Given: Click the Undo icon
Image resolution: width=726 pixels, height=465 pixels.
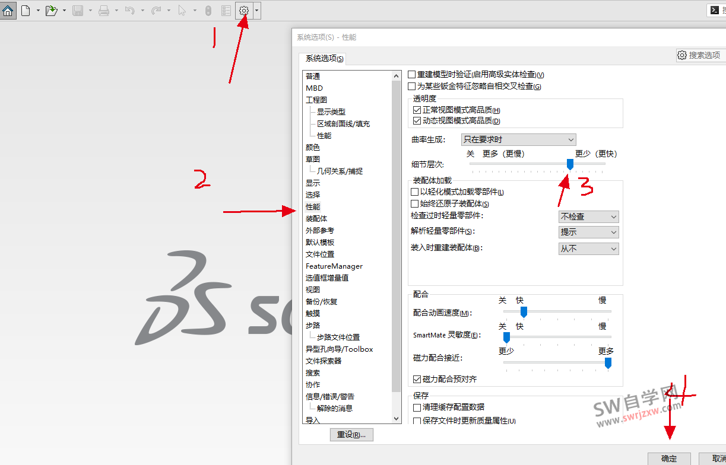Looking at the screenshot, I should tap(131, 10).
